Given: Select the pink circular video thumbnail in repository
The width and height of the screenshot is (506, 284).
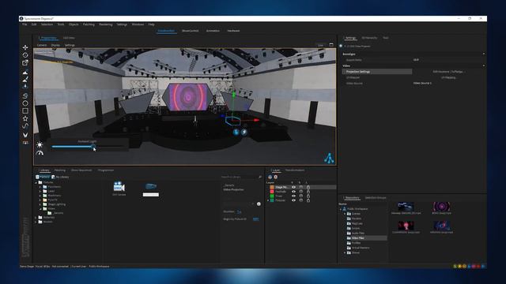Looking at the screenshot, I should click(441, 207).
